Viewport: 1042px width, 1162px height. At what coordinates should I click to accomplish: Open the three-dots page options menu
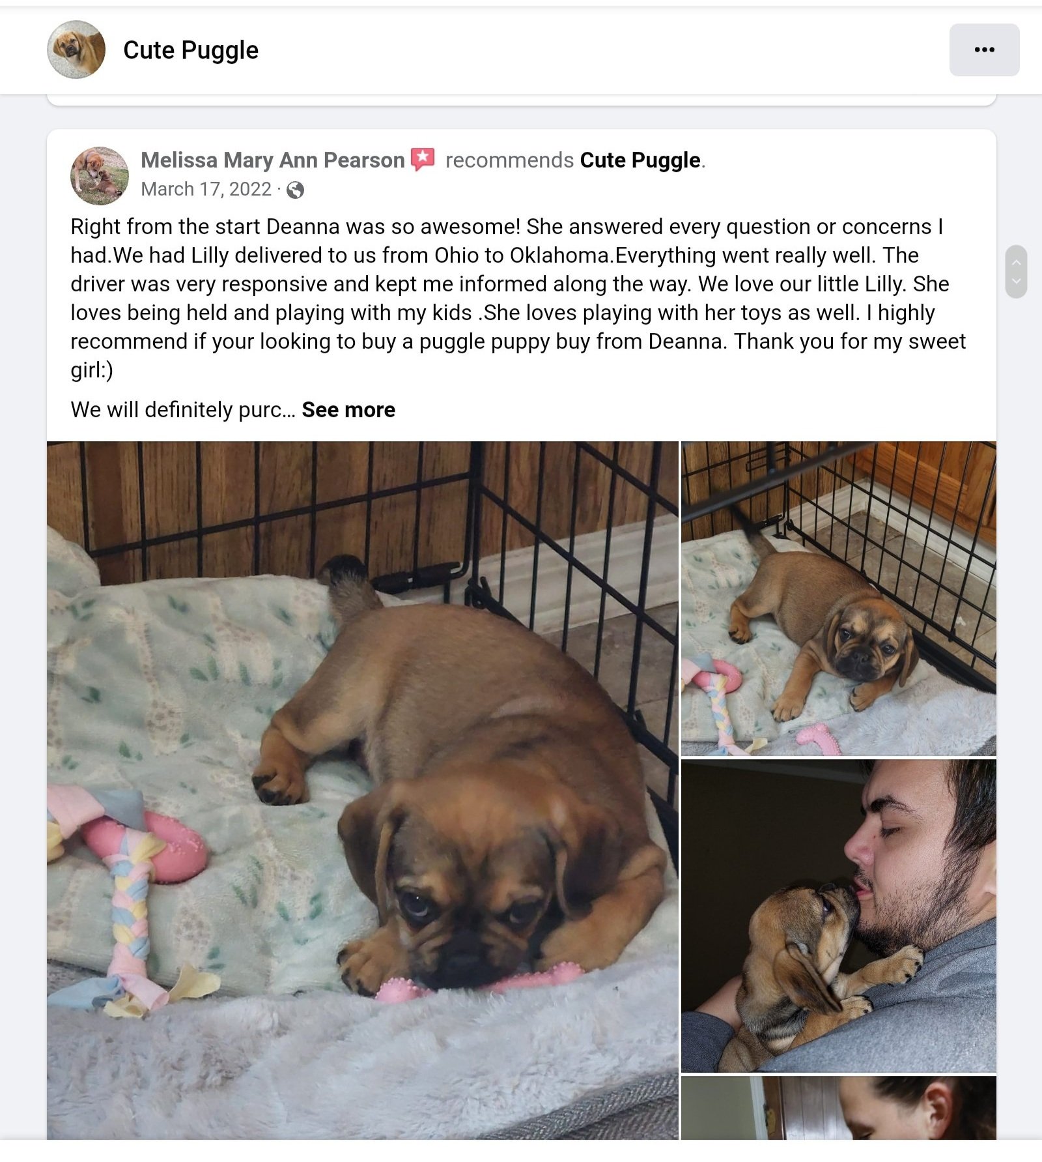pyautogui.click(x=984, y=50)
